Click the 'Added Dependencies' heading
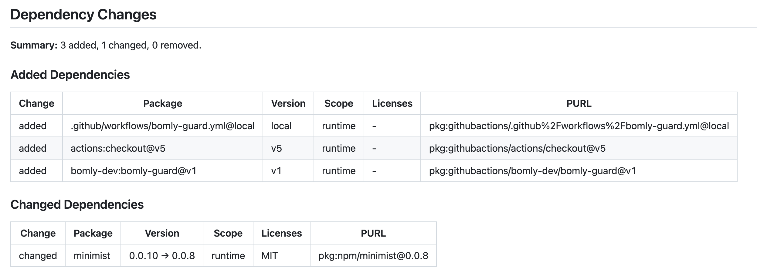757x273 pixels. (70, 75)
